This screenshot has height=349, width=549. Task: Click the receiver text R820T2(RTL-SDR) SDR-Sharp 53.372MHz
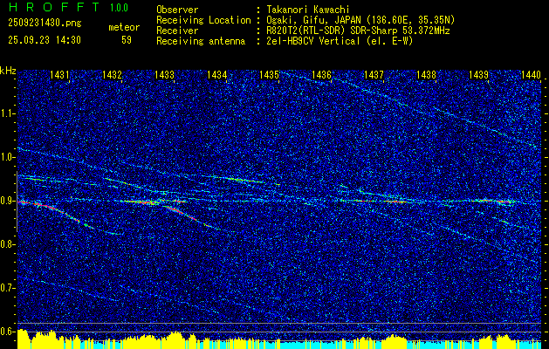(358, 31)
